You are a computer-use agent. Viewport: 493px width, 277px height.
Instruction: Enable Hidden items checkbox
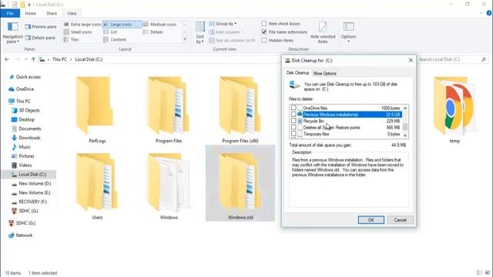[264, 40]
